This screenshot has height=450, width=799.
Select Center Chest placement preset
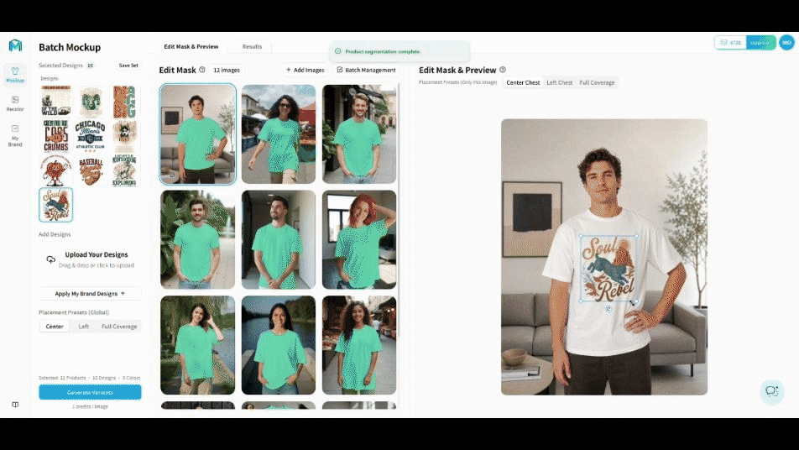tap(523, 82)
